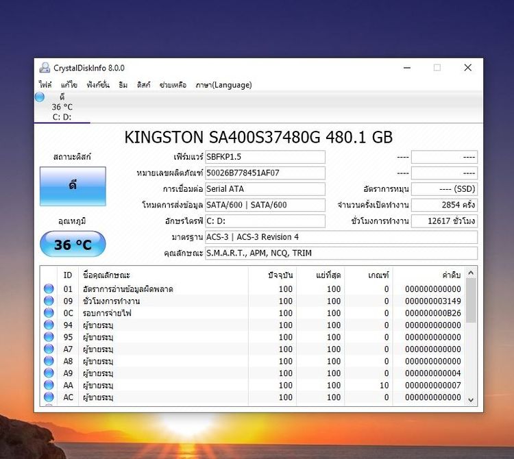This screenshot has height=459, width=514.
Task: Click the transfer mode field SATA/600 | SATA/600
Action: (265, 205)
